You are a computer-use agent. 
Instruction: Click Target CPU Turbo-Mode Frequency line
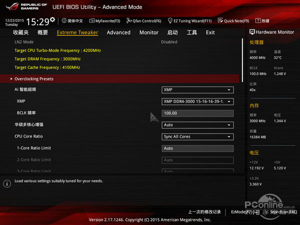tap(57, 50)
